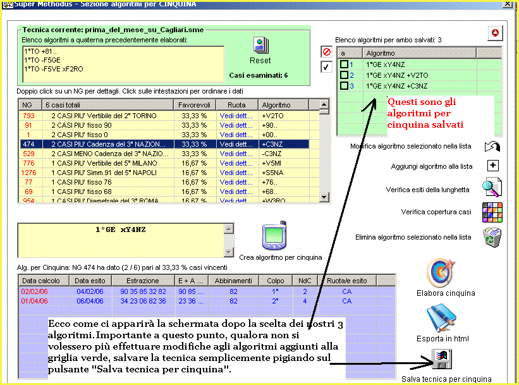Screen dimensions: 519x385
Task: Click the 1°GE xY4NZ algorithm text field
Action: coord(121,240)
